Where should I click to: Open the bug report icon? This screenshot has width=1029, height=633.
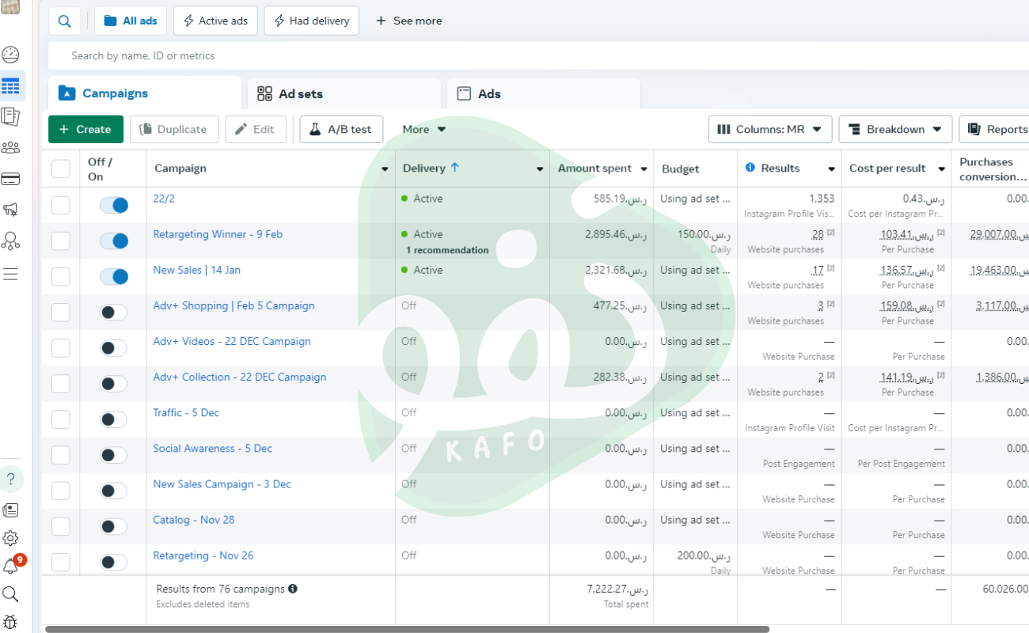tap(10, 622)
